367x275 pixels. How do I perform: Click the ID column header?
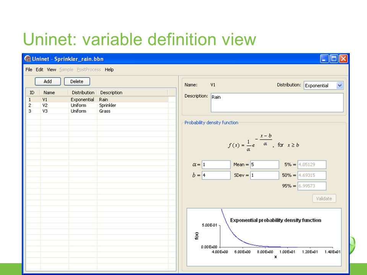pos(33,92)
